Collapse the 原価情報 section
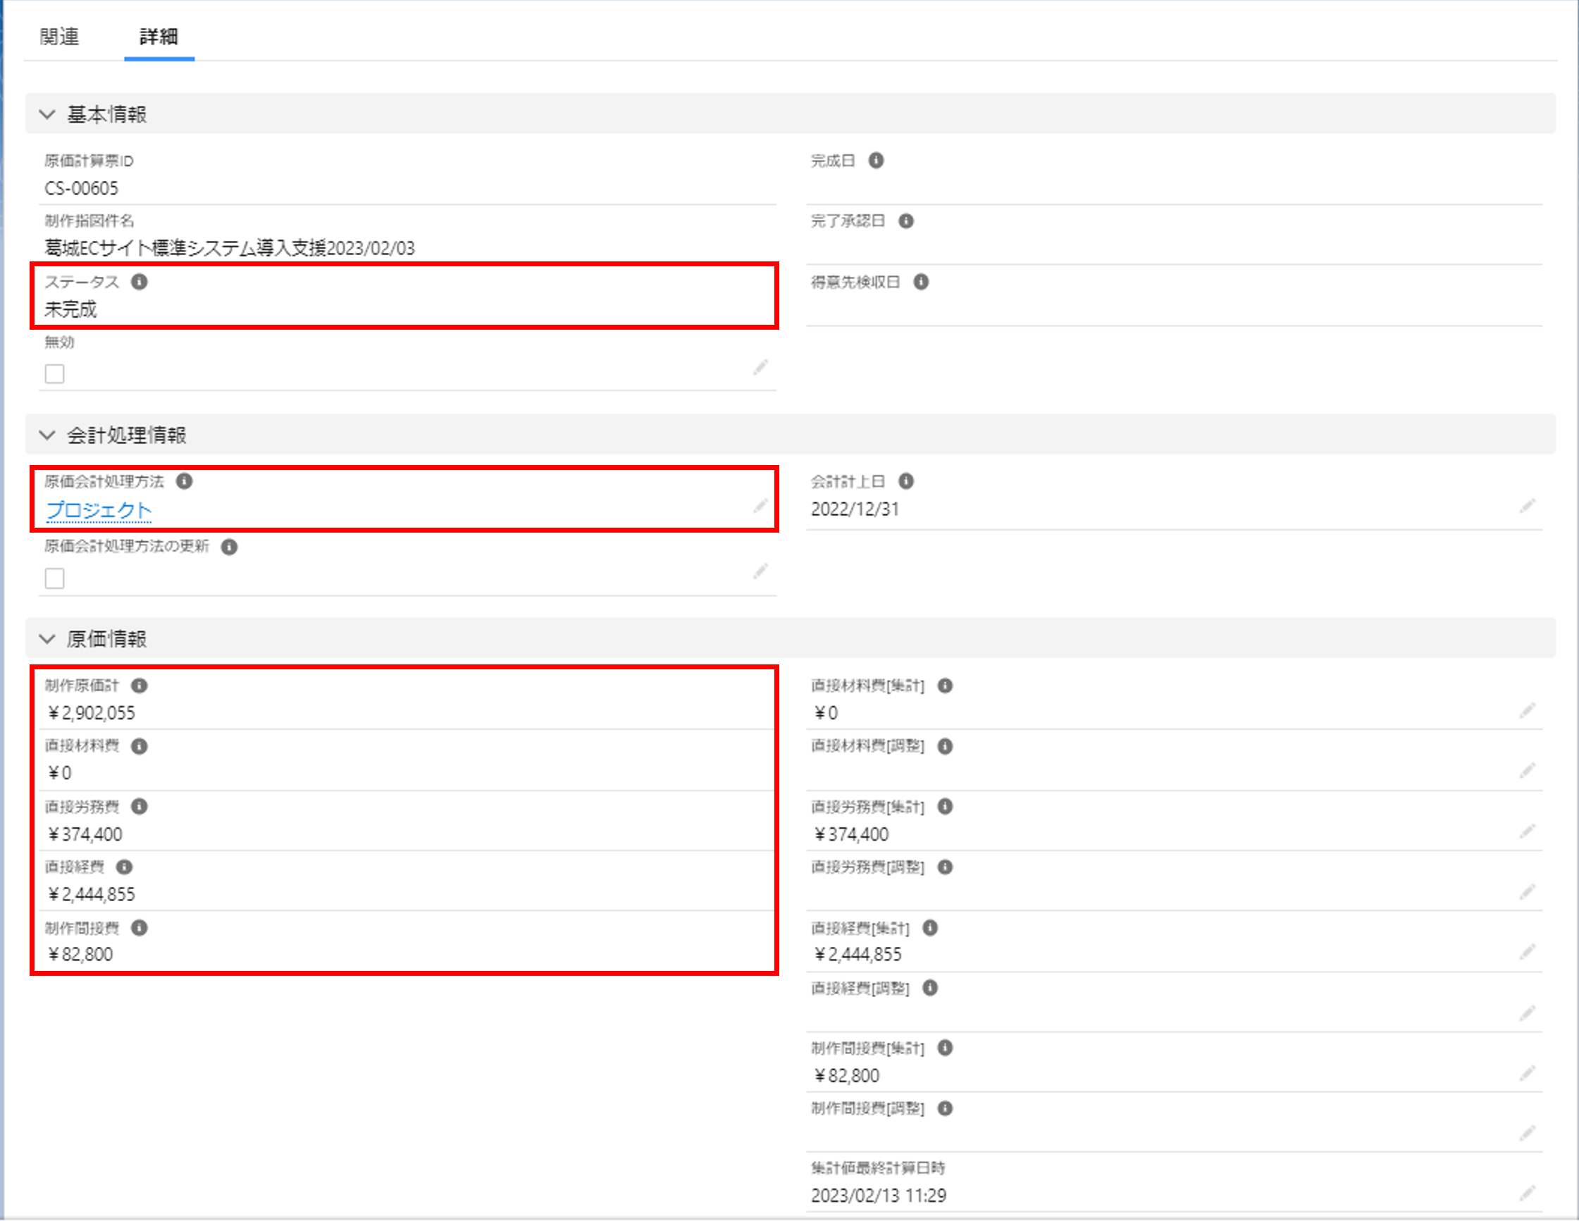 coord(48,639)
